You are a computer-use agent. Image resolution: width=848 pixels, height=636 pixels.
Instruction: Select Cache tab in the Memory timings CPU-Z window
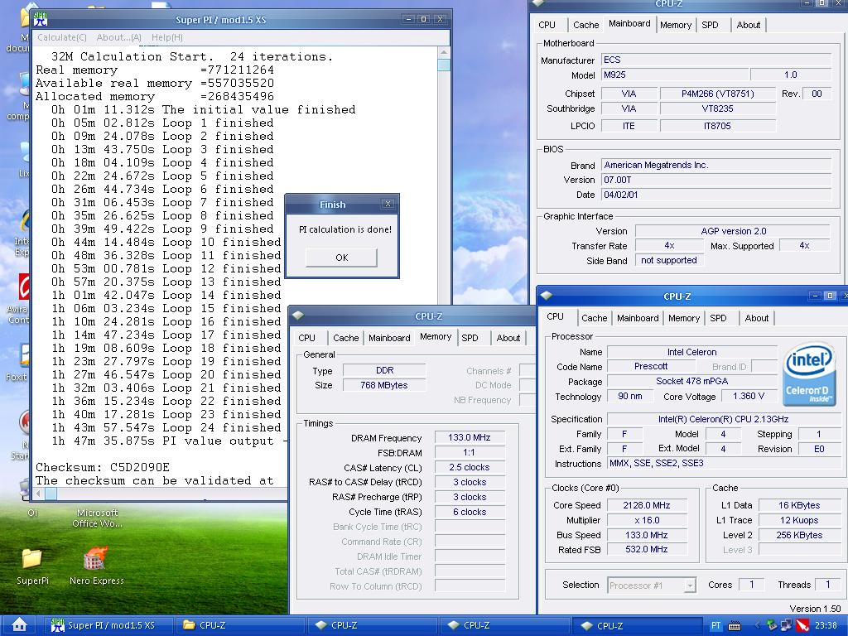[345, 338]
